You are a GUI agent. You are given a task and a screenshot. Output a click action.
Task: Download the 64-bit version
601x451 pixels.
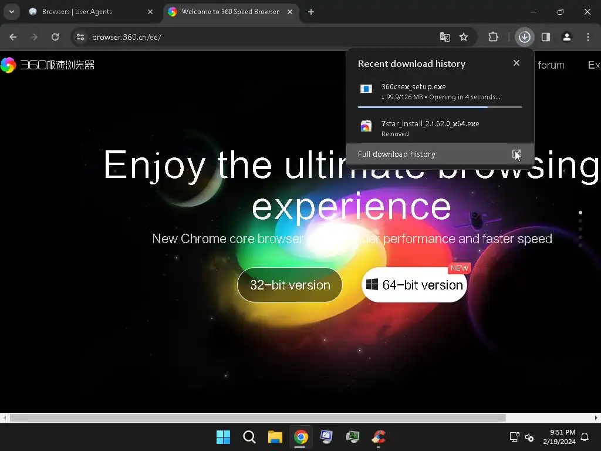[x=414, y=285]
